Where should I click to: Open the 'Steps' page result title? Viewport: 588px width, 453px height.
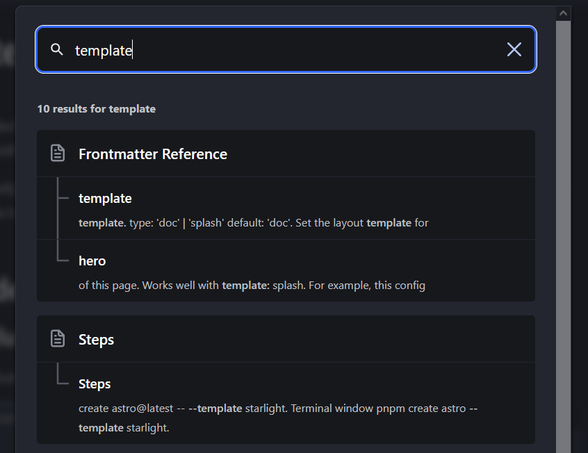click(x=96, y=340)
